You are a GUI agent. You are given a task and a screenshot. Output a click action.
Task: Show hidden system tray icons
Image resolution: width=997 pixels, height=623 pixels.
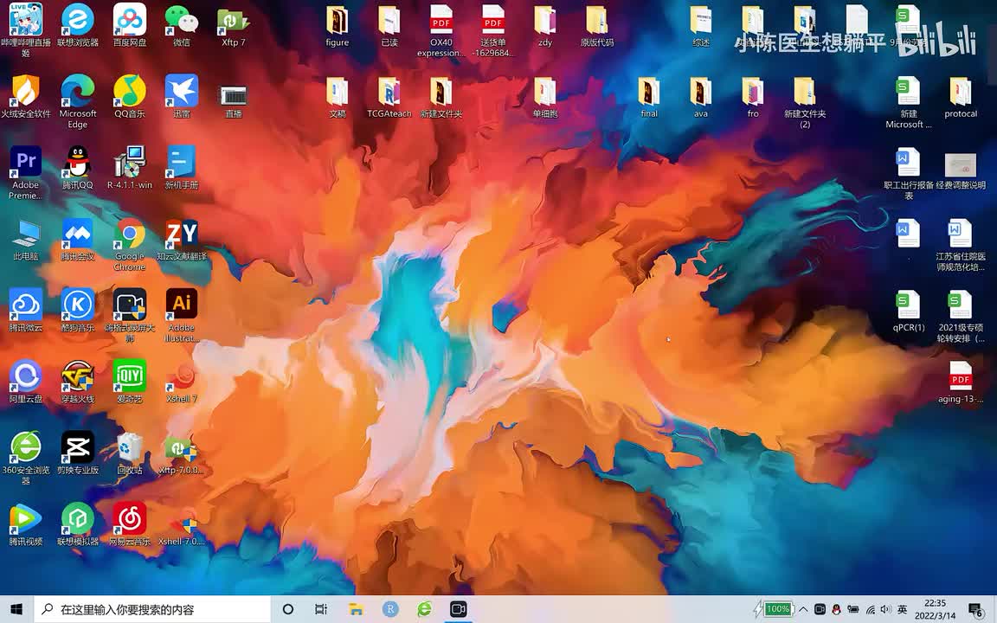coord(803,609)
